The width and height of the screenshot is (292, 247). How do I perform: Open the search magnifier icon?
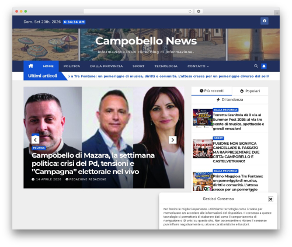(x=256, y=66)
